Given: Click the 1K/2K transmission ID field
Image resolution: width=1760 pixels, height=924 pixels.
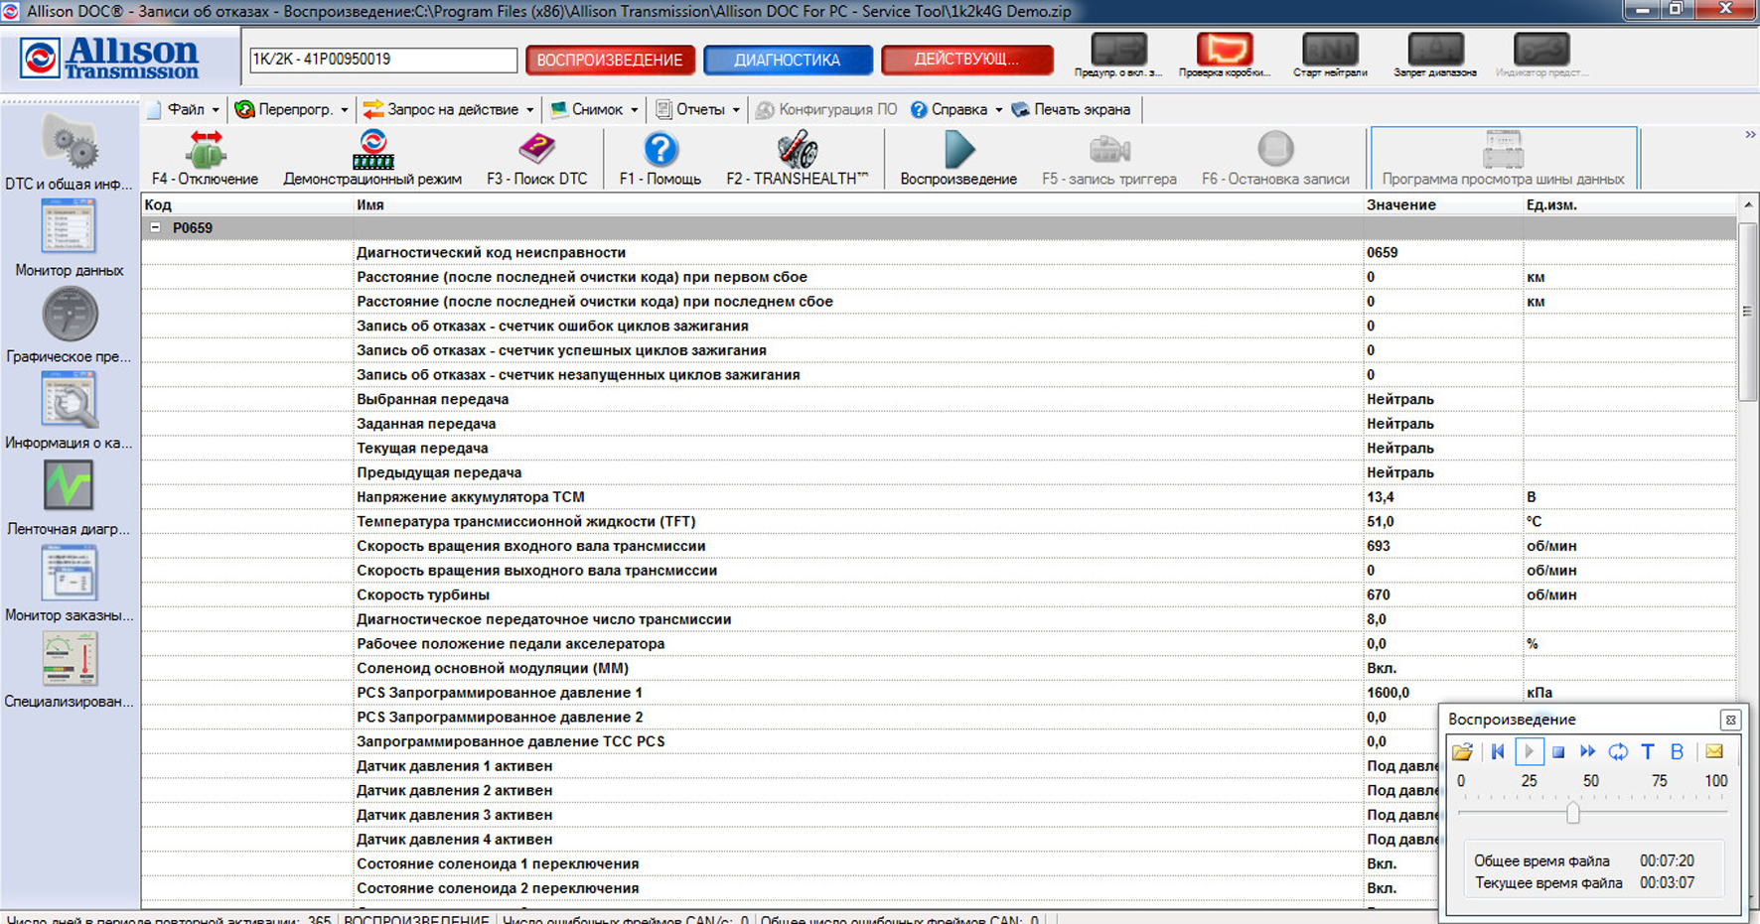Looking at the screenshot, I should click(382, 60).
